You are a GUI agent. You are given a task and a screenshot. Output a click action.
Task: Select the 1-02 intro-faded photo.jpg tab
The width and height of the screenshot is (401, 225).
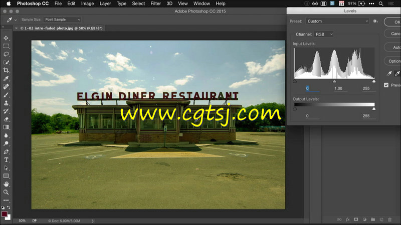point(61,28)
